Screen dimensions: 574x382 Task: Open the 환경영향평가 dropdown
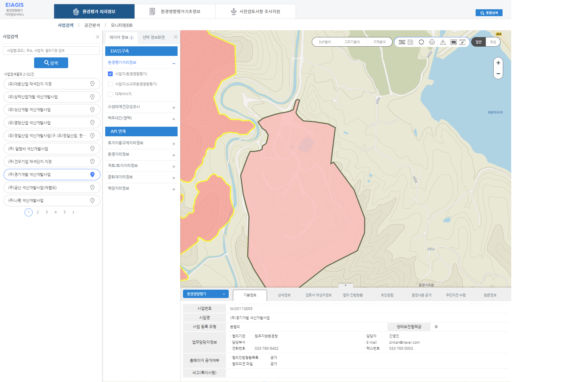point(206,294)
